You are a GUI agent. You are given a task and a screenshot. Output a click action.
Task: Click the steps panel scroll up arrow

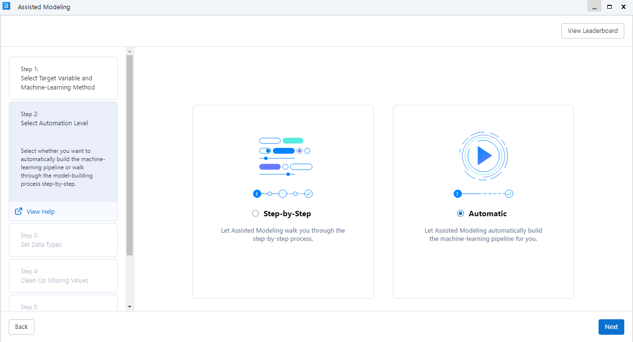[129, 51]
